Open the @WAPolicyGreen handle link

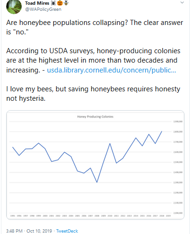43,9
